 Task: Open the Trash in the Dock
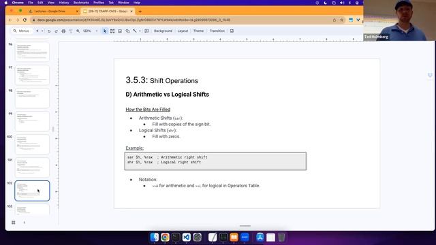281,238
